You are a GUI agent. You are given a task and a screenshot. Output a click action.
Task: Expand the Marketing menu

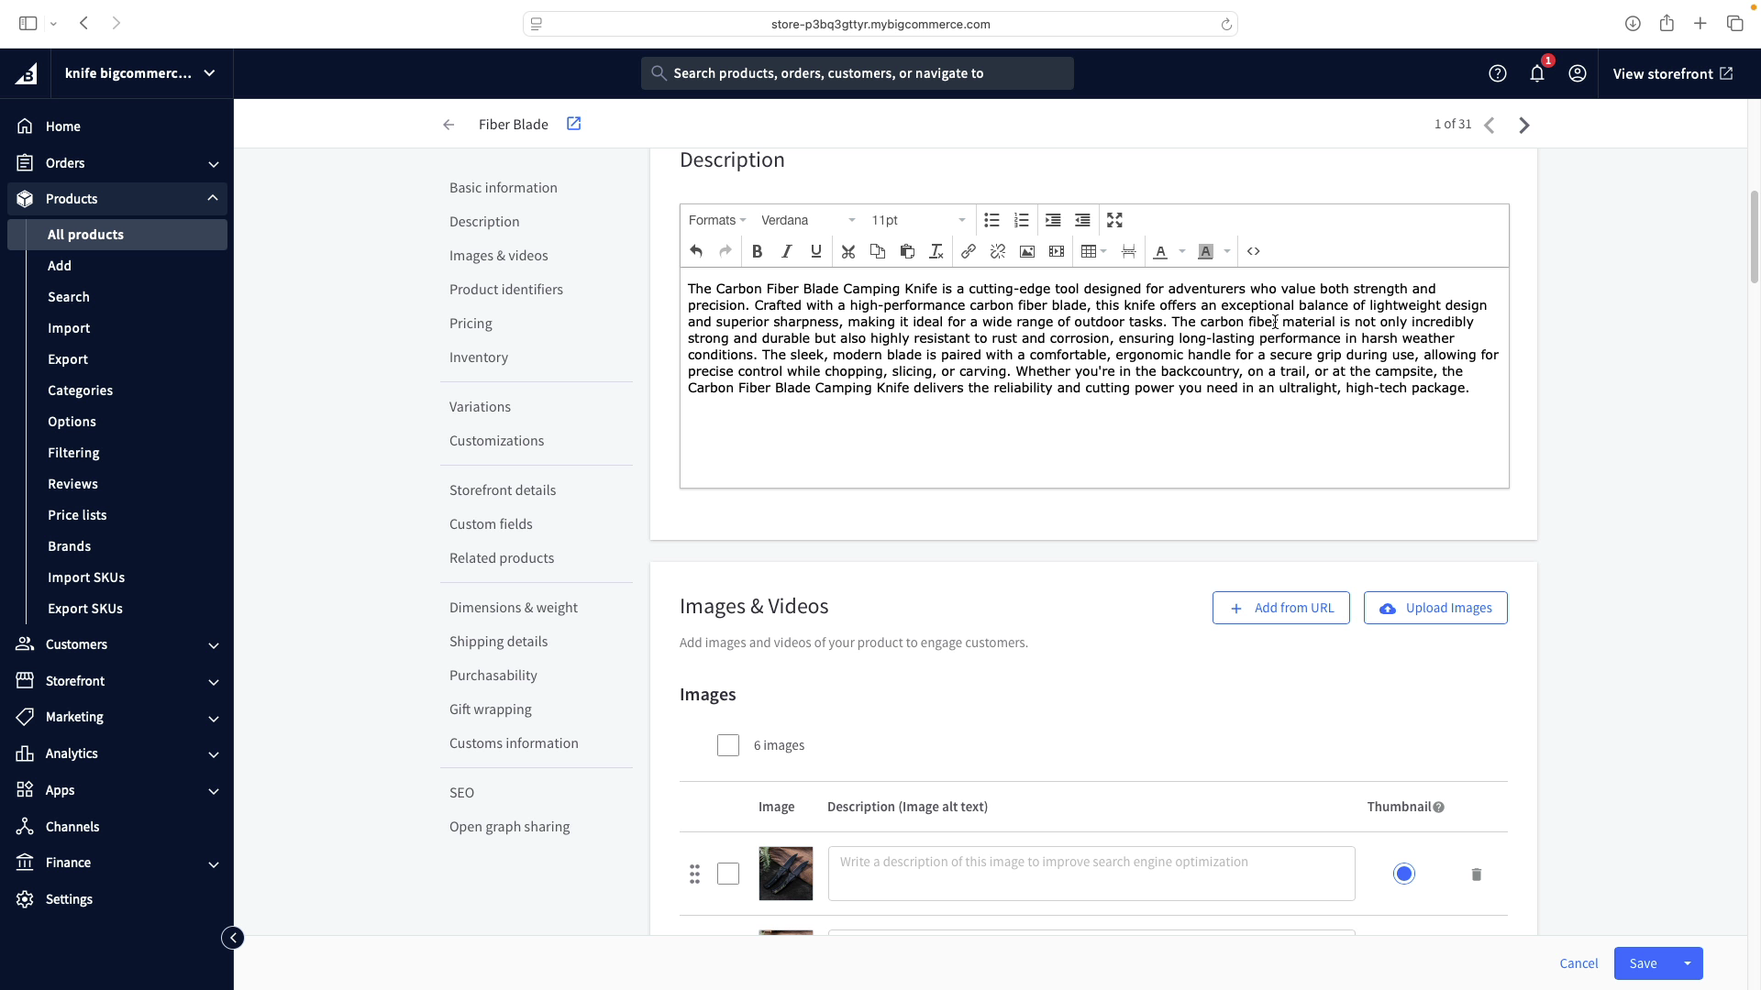click(x=117, y=717)
